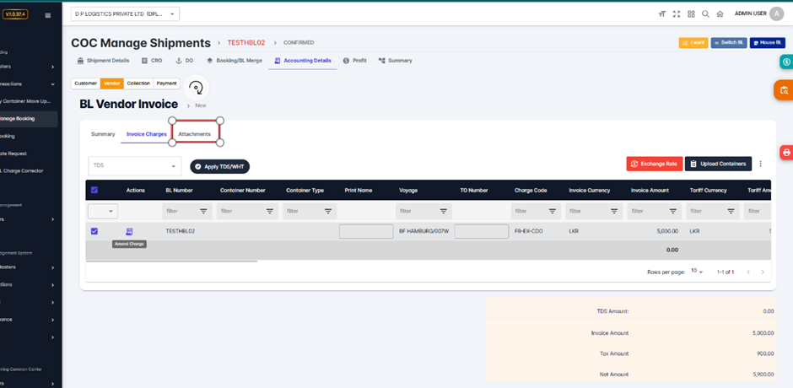Viewport: 793px width, 388px height.
Task: Toggle fullscreen mode icon in the header
Action: 677,14
